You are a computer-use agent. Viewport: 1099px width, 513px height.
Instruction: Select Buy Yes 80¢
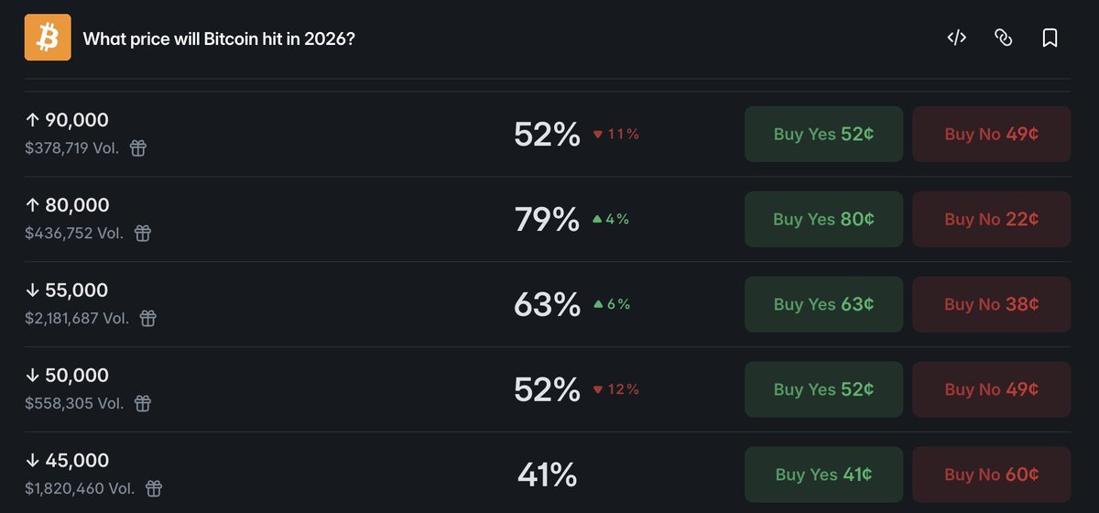pos(823,219)
